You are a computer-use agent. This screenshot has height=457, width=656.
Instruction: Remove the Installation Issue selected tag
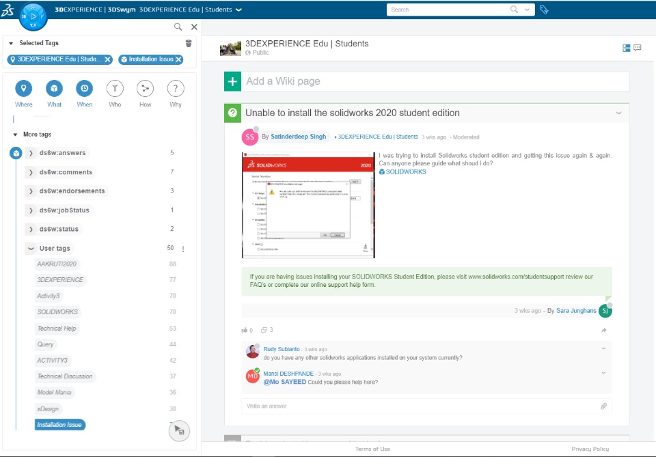178,59
